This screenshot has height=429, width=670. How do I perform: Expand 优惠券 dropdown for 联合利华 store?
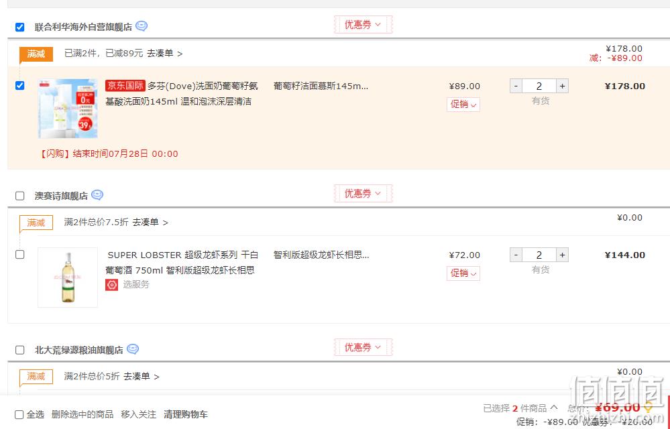363,25
